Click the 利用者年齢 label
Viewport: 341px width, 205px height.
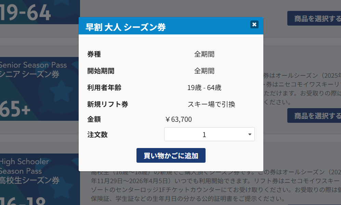104,88
